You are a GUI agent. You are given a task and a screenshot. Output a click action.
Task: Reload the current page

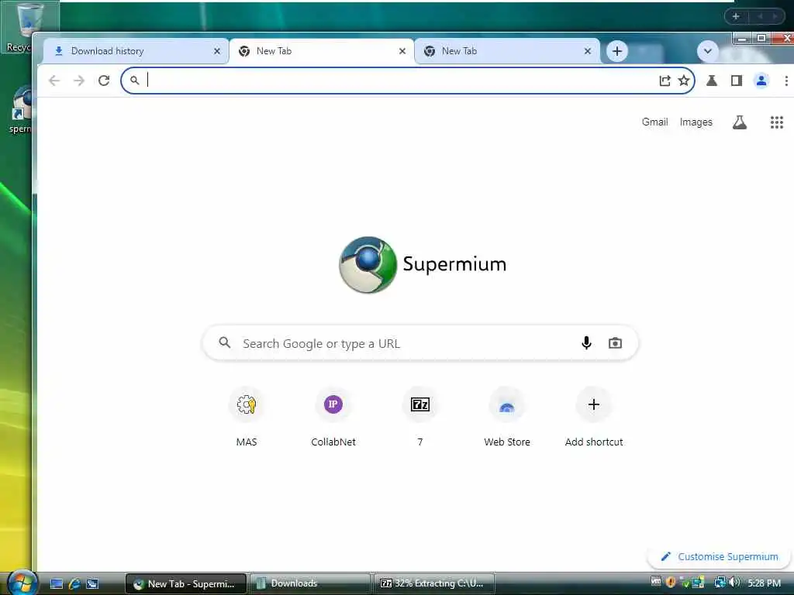click(104, 81)
